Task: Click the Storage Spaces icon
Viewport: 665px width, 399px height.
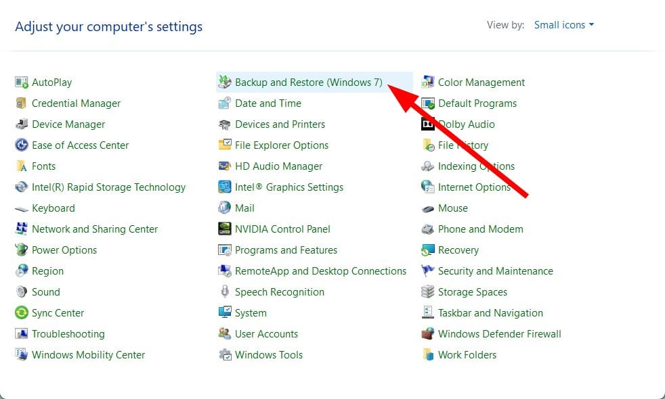Action: click(x=428, y=292)
